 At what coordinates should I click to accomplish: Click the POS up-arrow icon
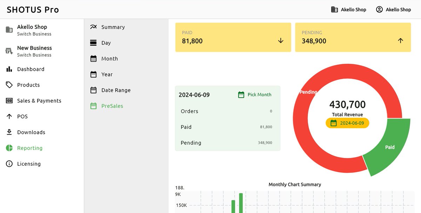(9, 116)
